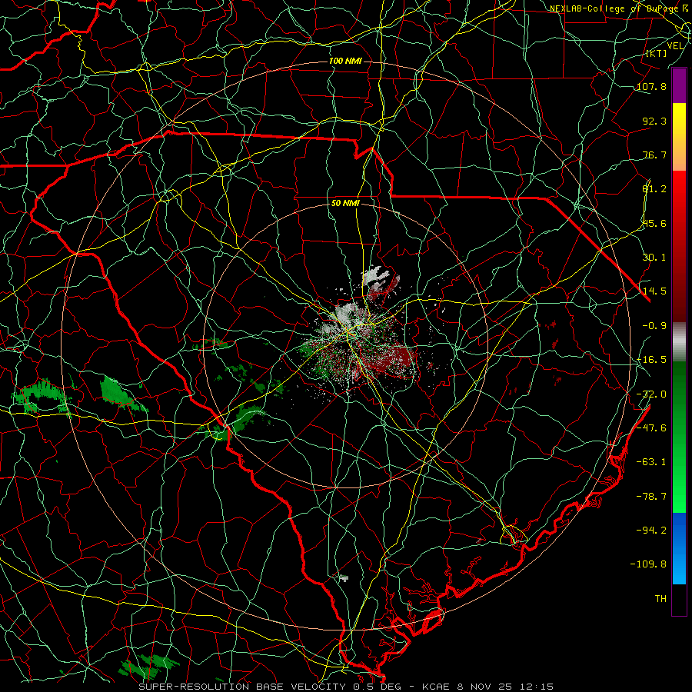
Task: Pick the blue segment of the velocity color bar
Action: pos(679,548)
